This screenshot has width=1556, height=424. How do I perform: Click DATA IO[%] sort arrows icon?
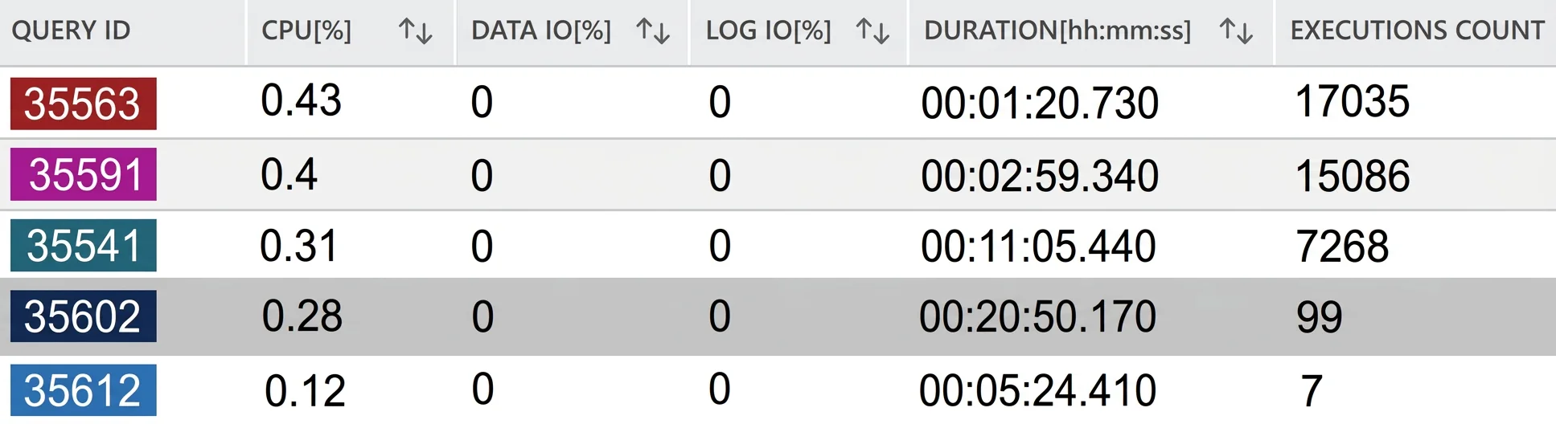(x=653, y=31)
